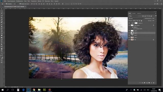Image resolution: width=163 pixels, height=92 pixels.
Task: Click Edit Toolbar three-dots icon
Action: pyautogui.click(x=2, y=53)
